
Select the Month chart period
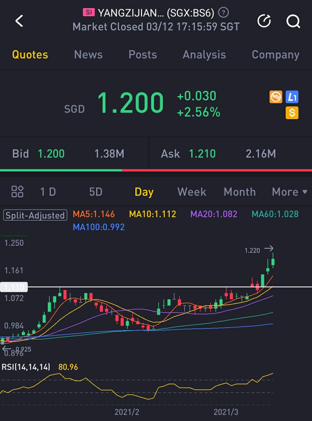click(240, 192)
